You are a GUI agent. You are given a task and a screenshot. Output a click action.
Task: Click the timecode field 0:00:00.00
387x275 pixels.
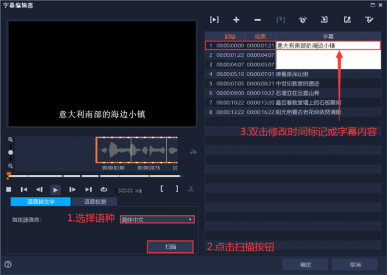tap(128, 191)
